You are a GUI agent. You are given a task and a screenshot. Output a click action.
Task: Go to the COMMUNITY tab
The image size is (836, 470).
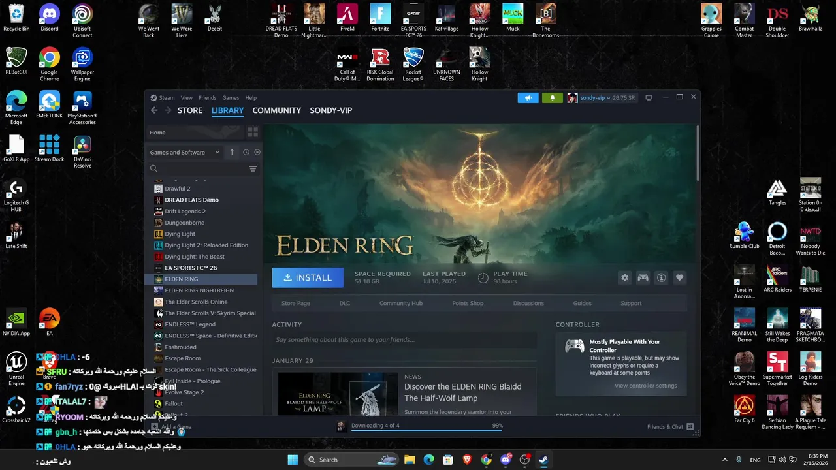tap(277, 110)
